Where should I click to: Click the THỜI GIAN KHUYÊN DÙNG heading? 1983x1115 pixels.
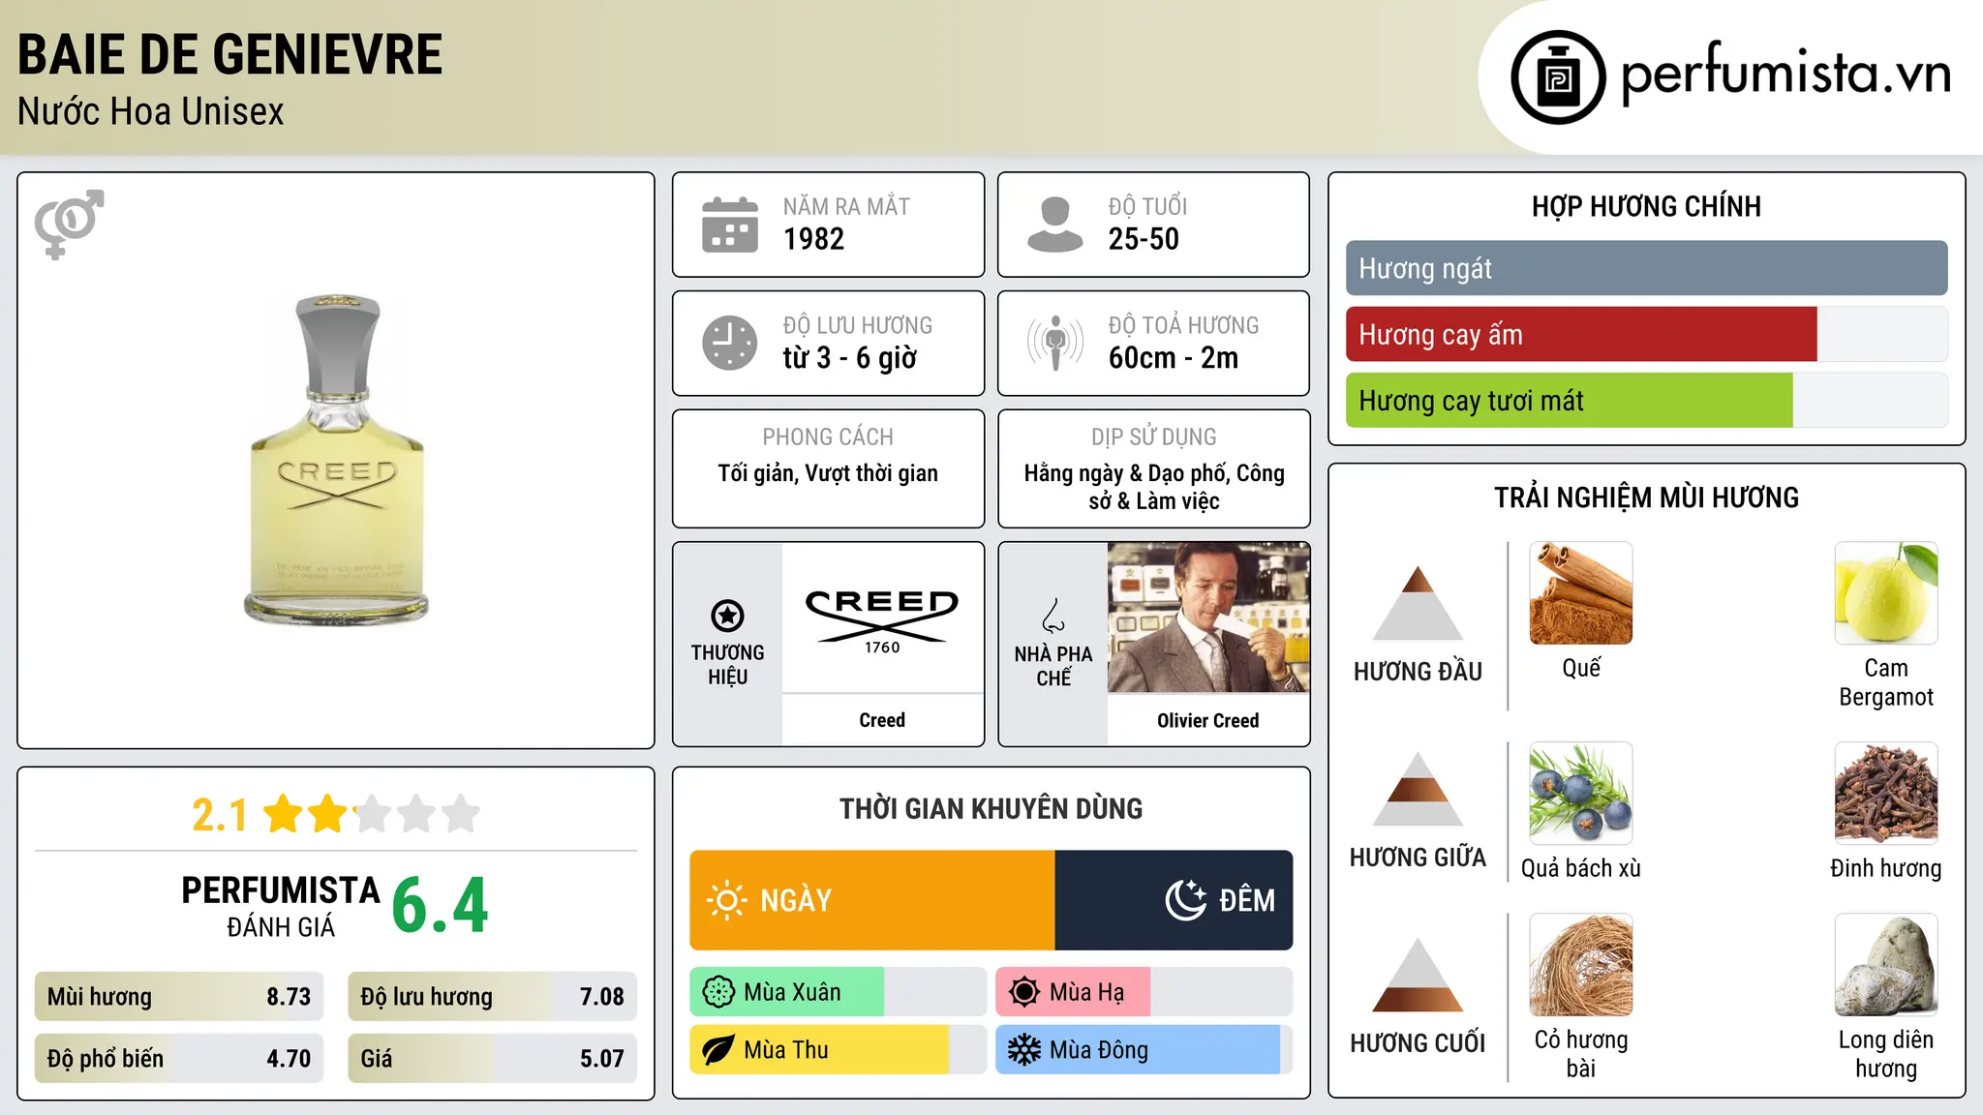[x=991, y=808]
